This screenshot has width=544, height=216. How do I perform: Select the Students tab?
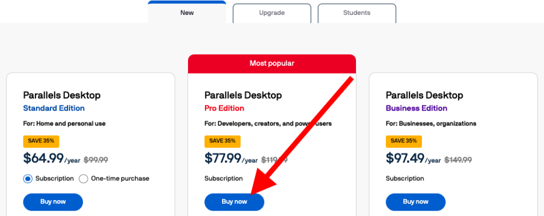(x=356, y=13)
